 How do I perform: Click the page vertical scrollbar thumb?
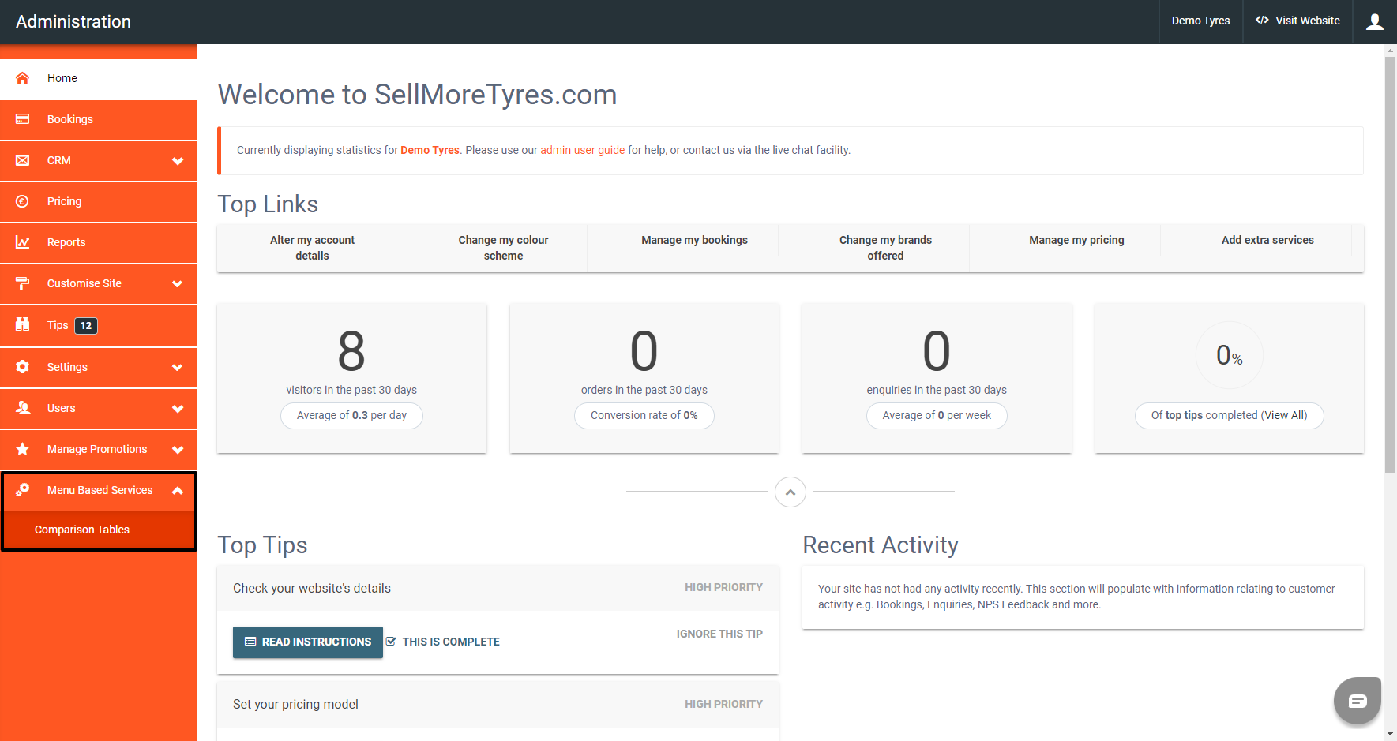(x=1390, y=264)
